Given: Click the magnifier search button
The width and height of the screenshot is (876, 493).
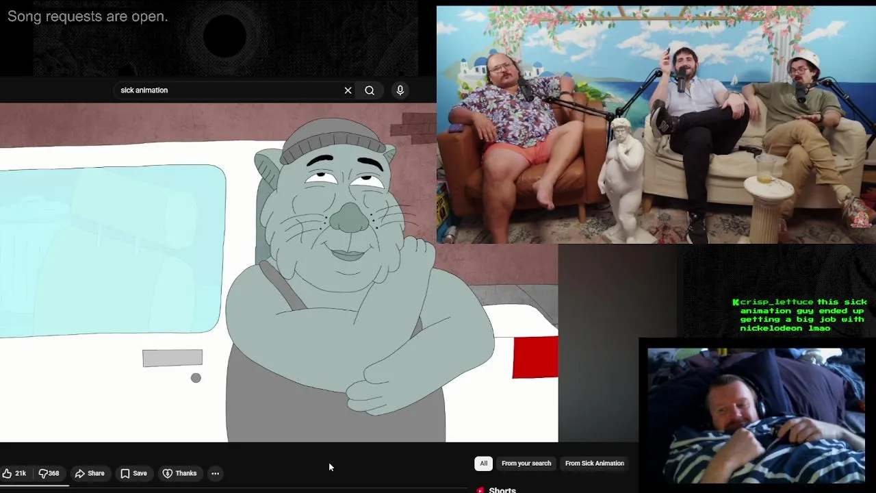Looking at the screenshot, I should [x=370, y=90].
